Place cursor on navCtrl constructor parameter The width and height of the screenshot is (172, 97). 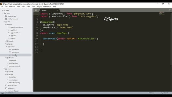point(71,39)
